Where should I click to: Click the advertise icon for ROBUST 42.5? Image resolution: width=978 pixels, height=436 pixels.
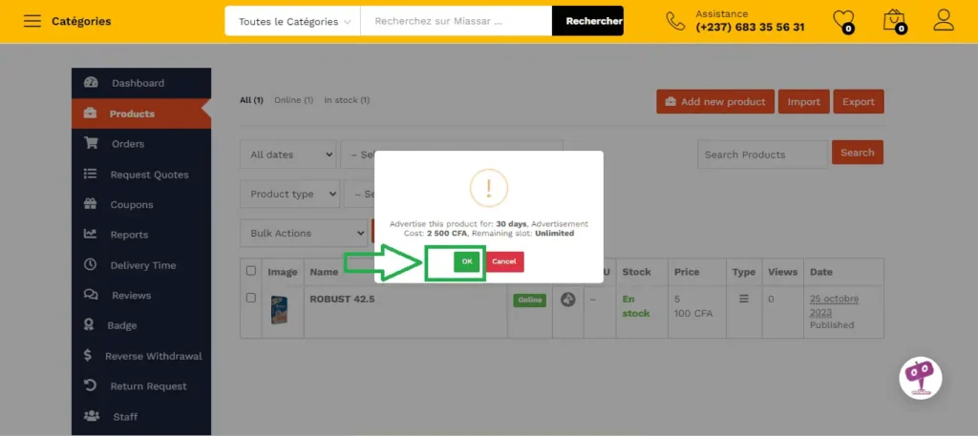tap(568, 300)
